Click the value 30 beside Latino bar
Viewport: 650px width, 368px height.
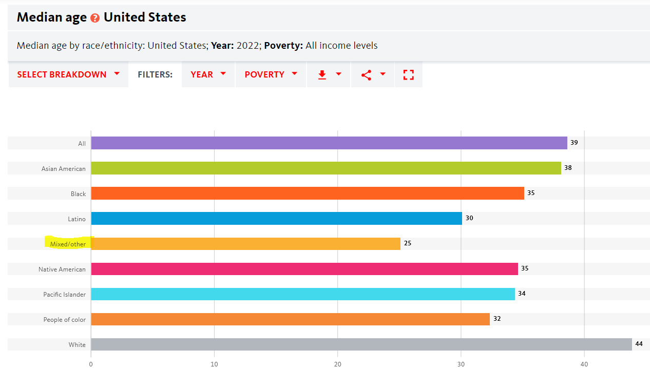pyautogui.click(x=469, y=218)
